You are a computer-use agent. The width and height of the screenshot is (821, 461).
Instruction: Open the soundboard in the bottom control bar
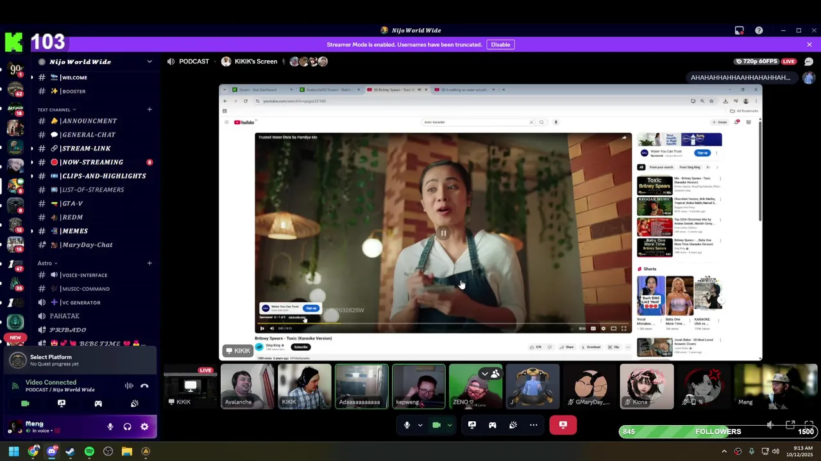tap(513, 425)
